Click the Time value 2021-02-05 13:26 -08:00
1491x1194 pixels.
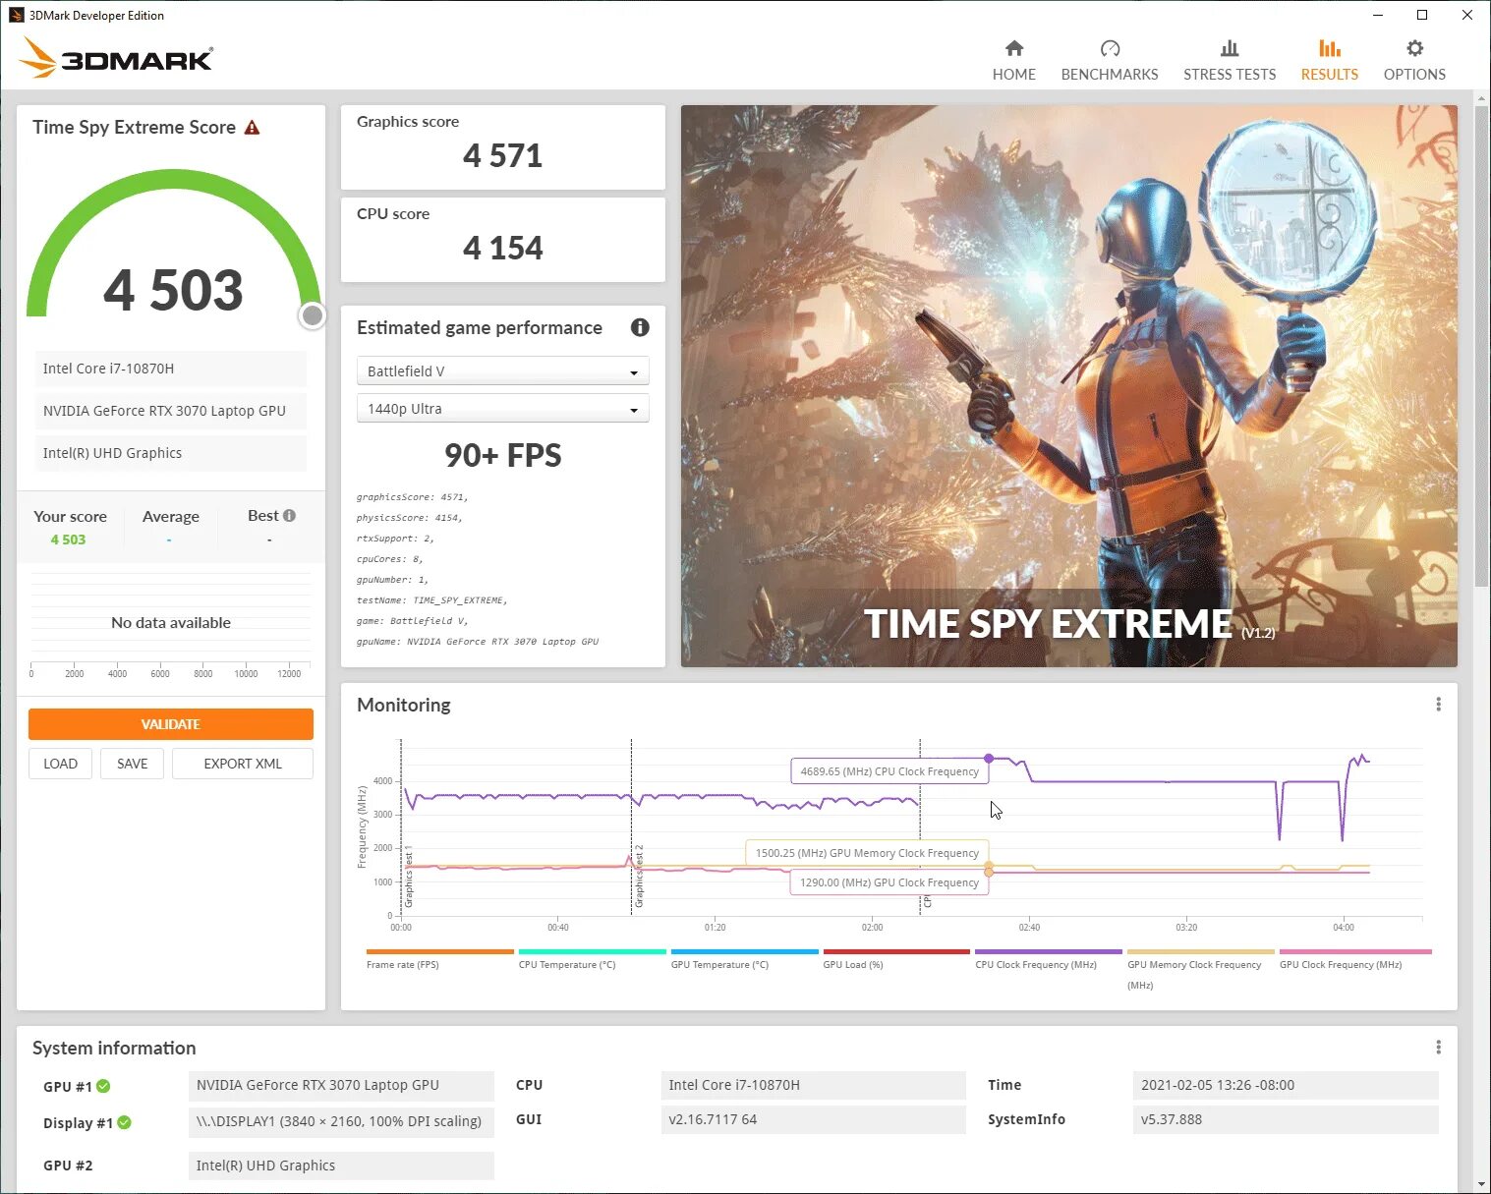[x=1286, y=1085]
